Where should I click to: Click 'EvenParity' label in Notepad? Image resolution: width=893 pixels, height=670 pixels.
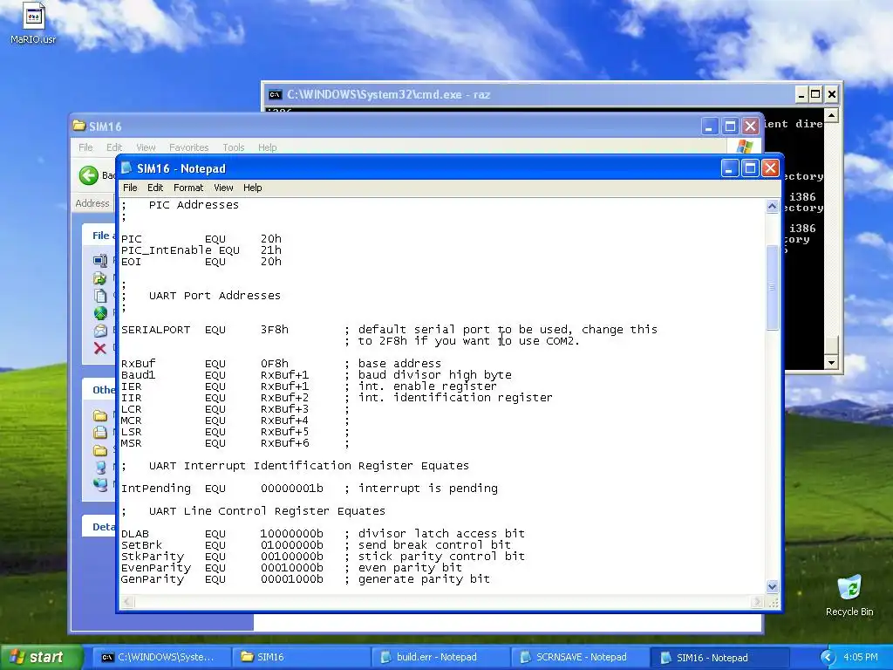click(155, 568)
